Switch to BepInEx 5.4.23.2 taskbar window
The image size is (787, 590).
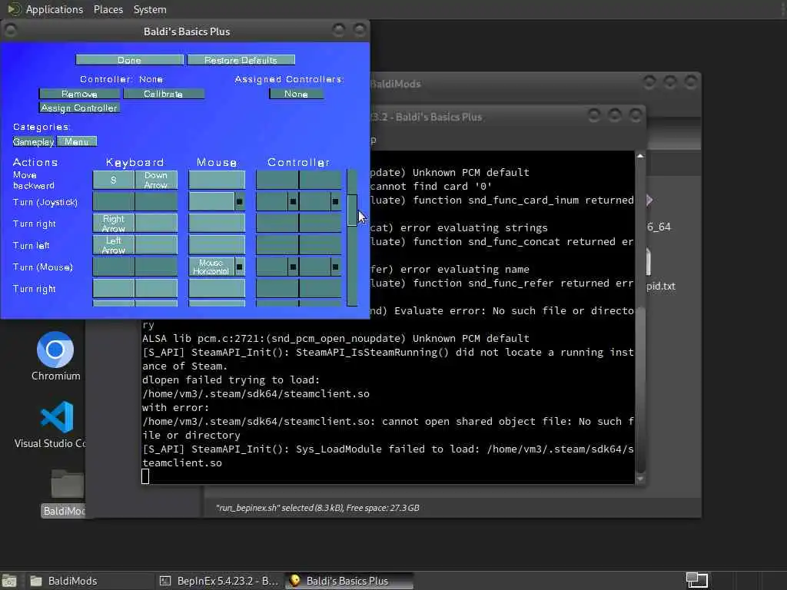219,581
